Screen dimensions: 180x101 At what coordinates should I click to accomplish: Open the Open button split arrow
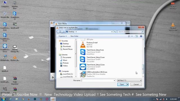127,84
